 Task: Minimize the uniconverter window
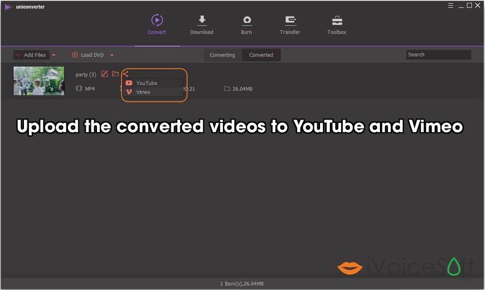461,6
